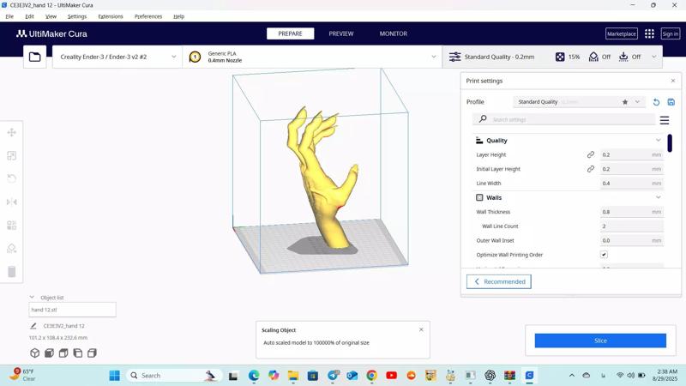Switch to left side view cube icon

pos(78,353)
